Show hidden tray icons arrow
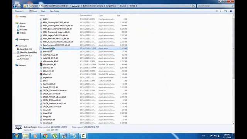 (208, 136)
